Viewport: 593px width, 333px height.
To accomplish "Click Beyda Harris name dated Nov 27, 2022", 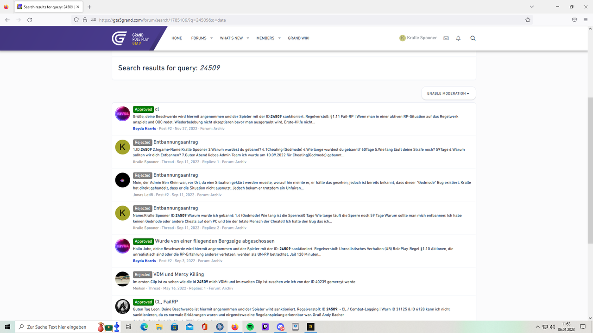I will coord(145,129).
